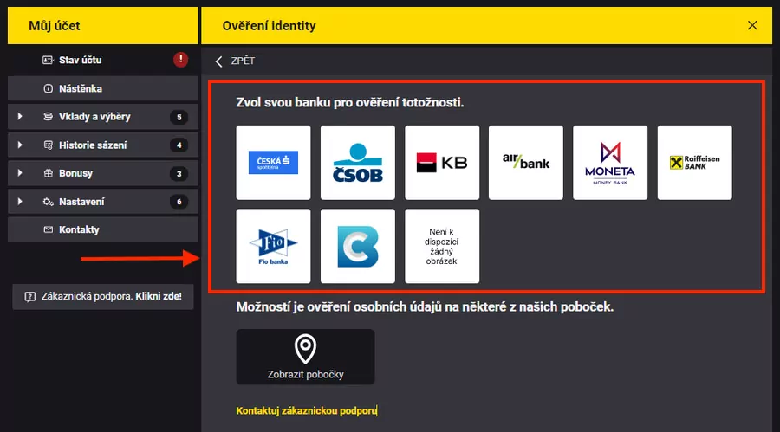Click text about verification at branches

point(425,306)
